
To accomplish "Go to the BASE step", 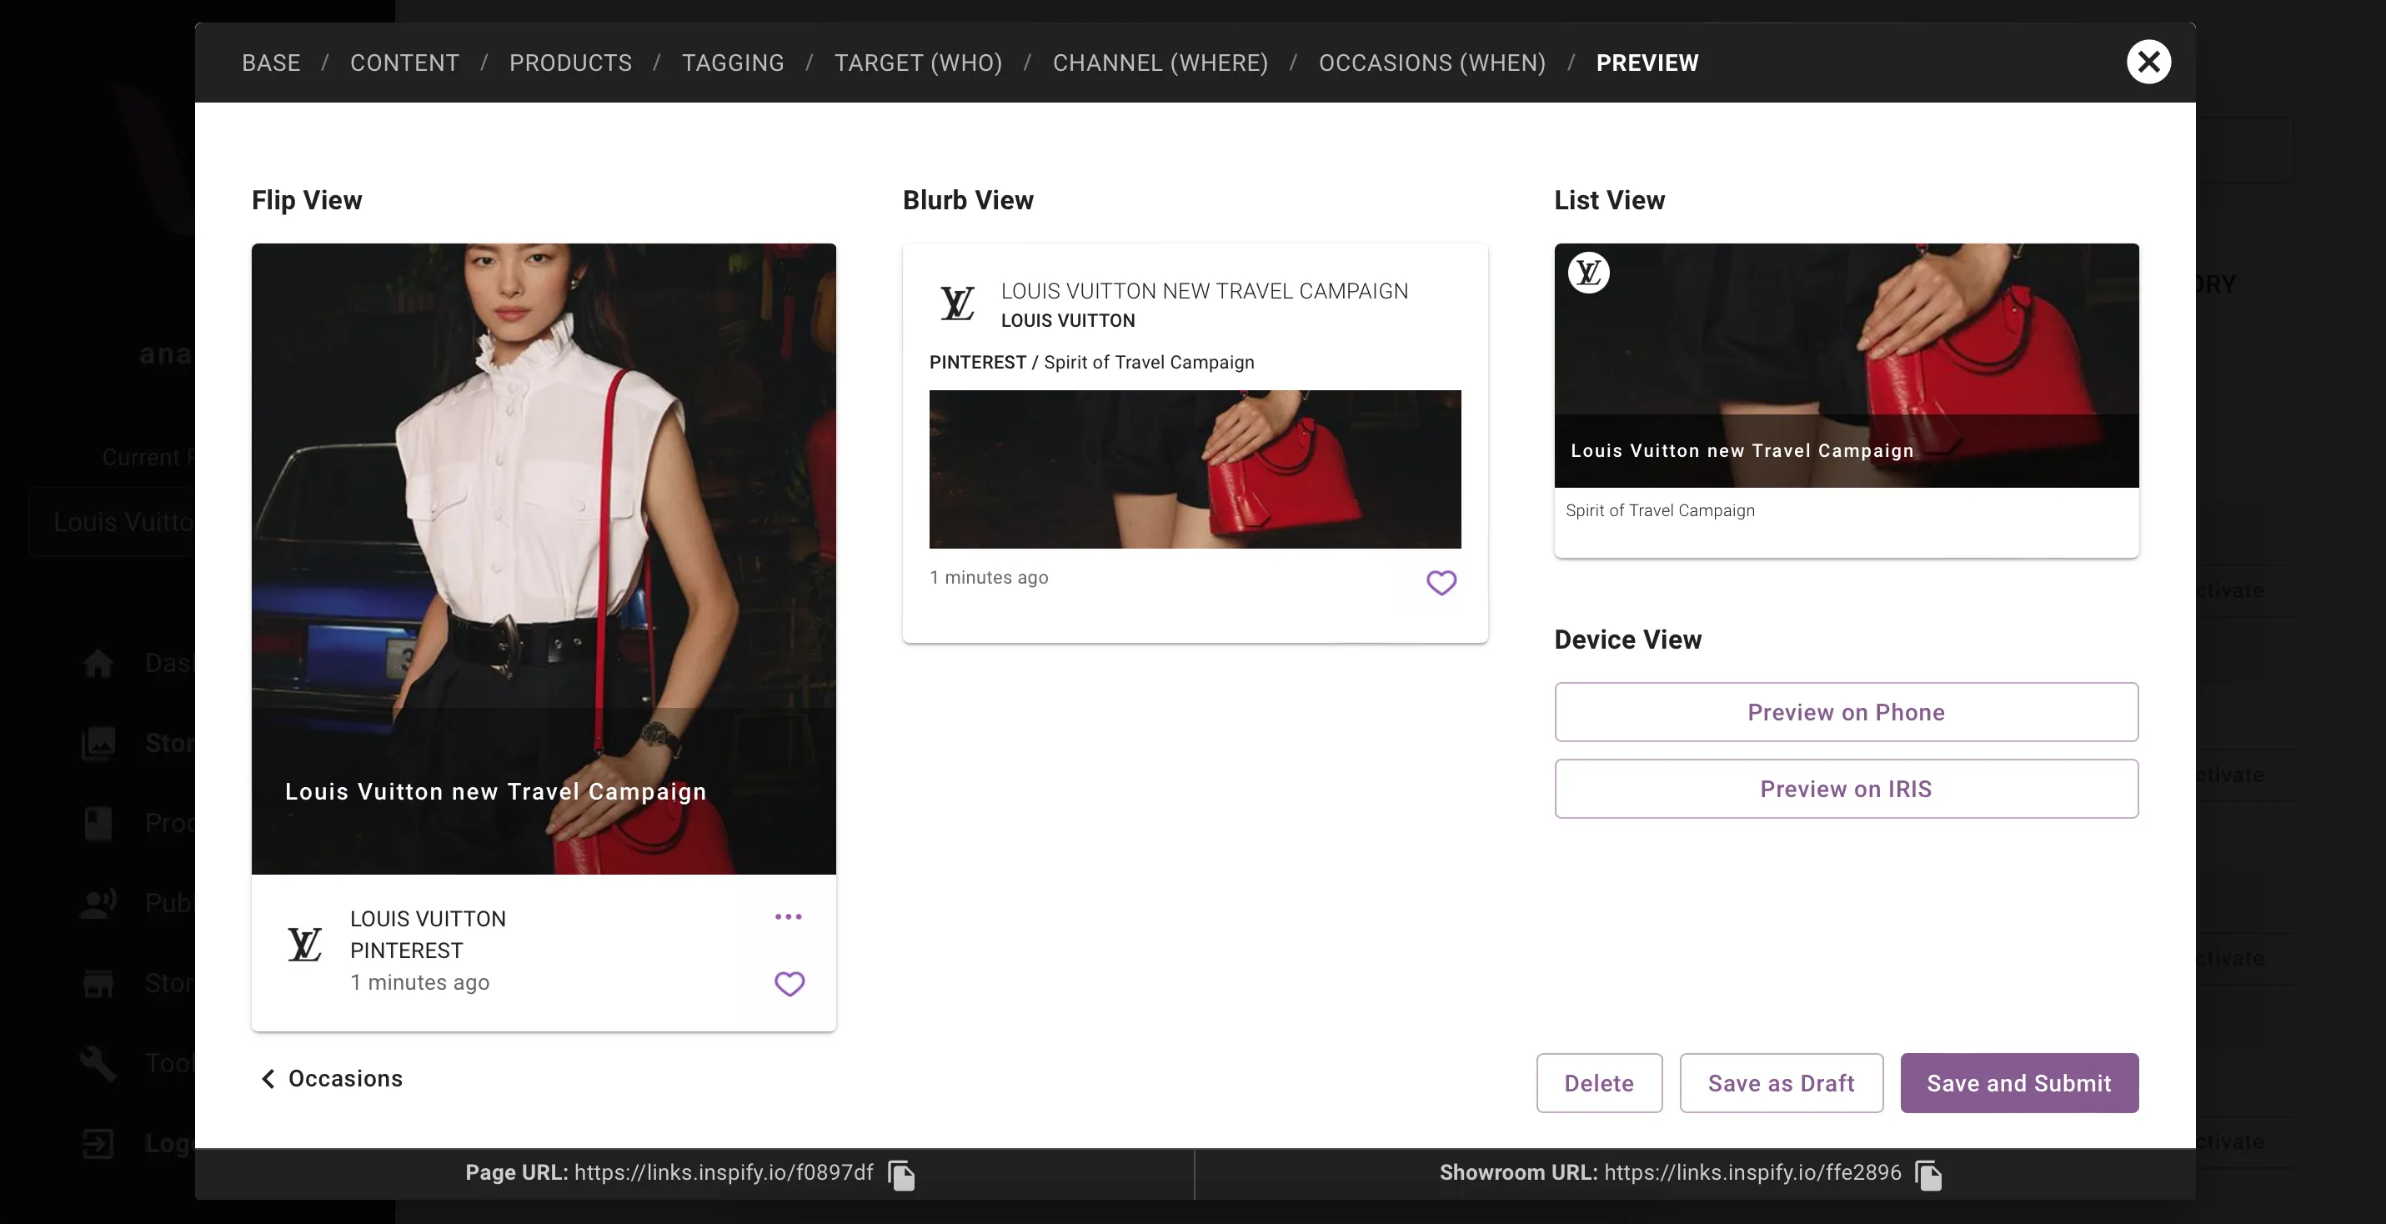I will (x=272, y=63).
